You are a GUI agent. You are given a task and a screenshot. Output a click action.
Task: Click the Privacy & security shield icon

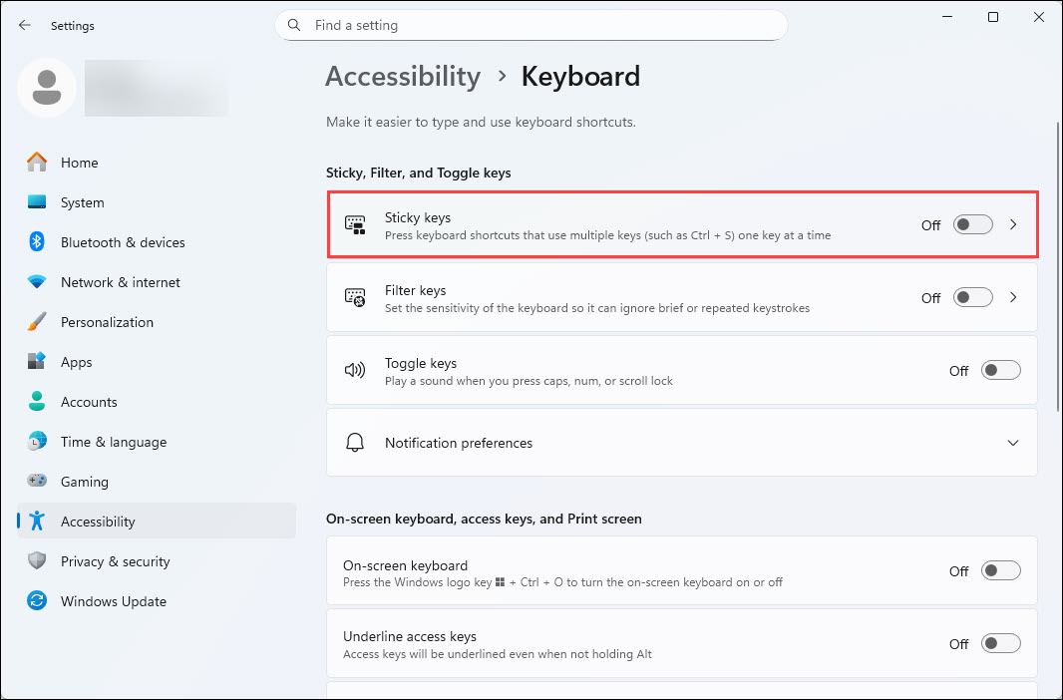click(x=37, y=561)
